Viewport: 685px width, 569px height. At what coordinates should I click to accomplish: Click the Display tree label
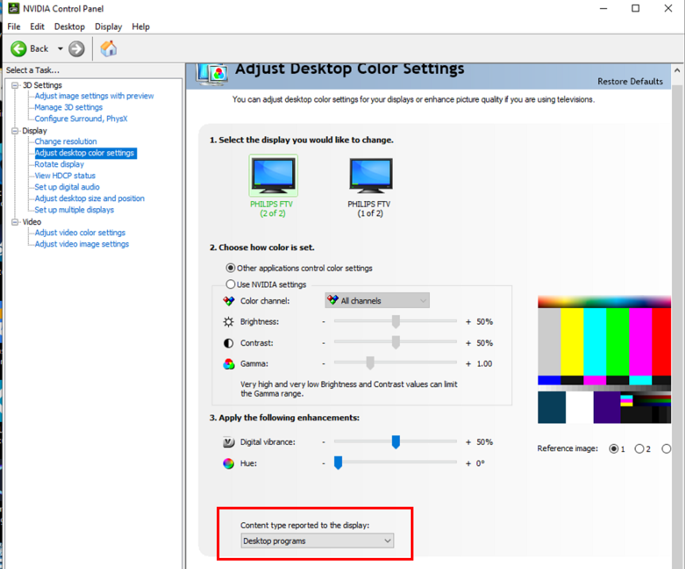(x=34, y=131)
